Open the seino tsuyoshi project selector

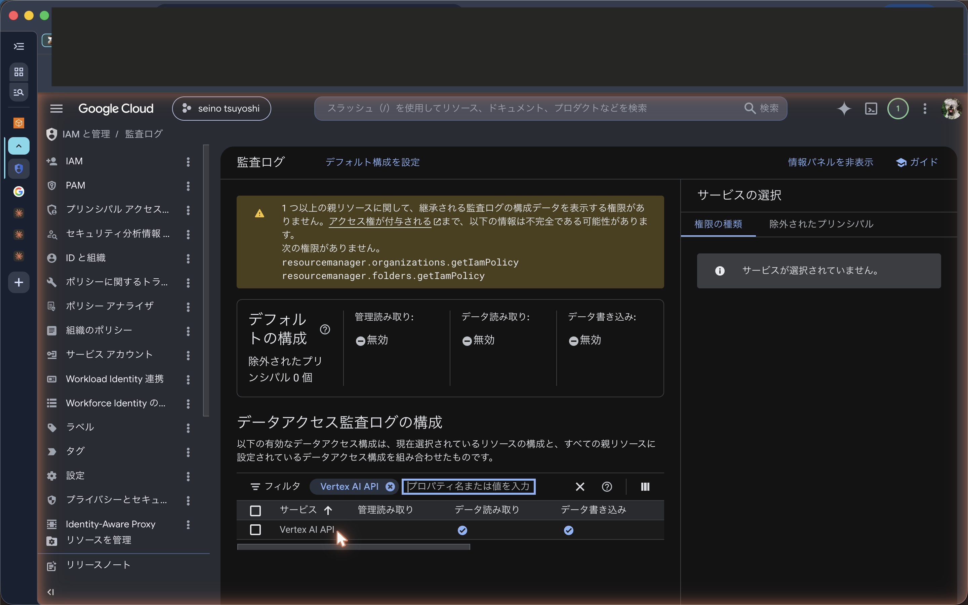(x=221, y=109)
